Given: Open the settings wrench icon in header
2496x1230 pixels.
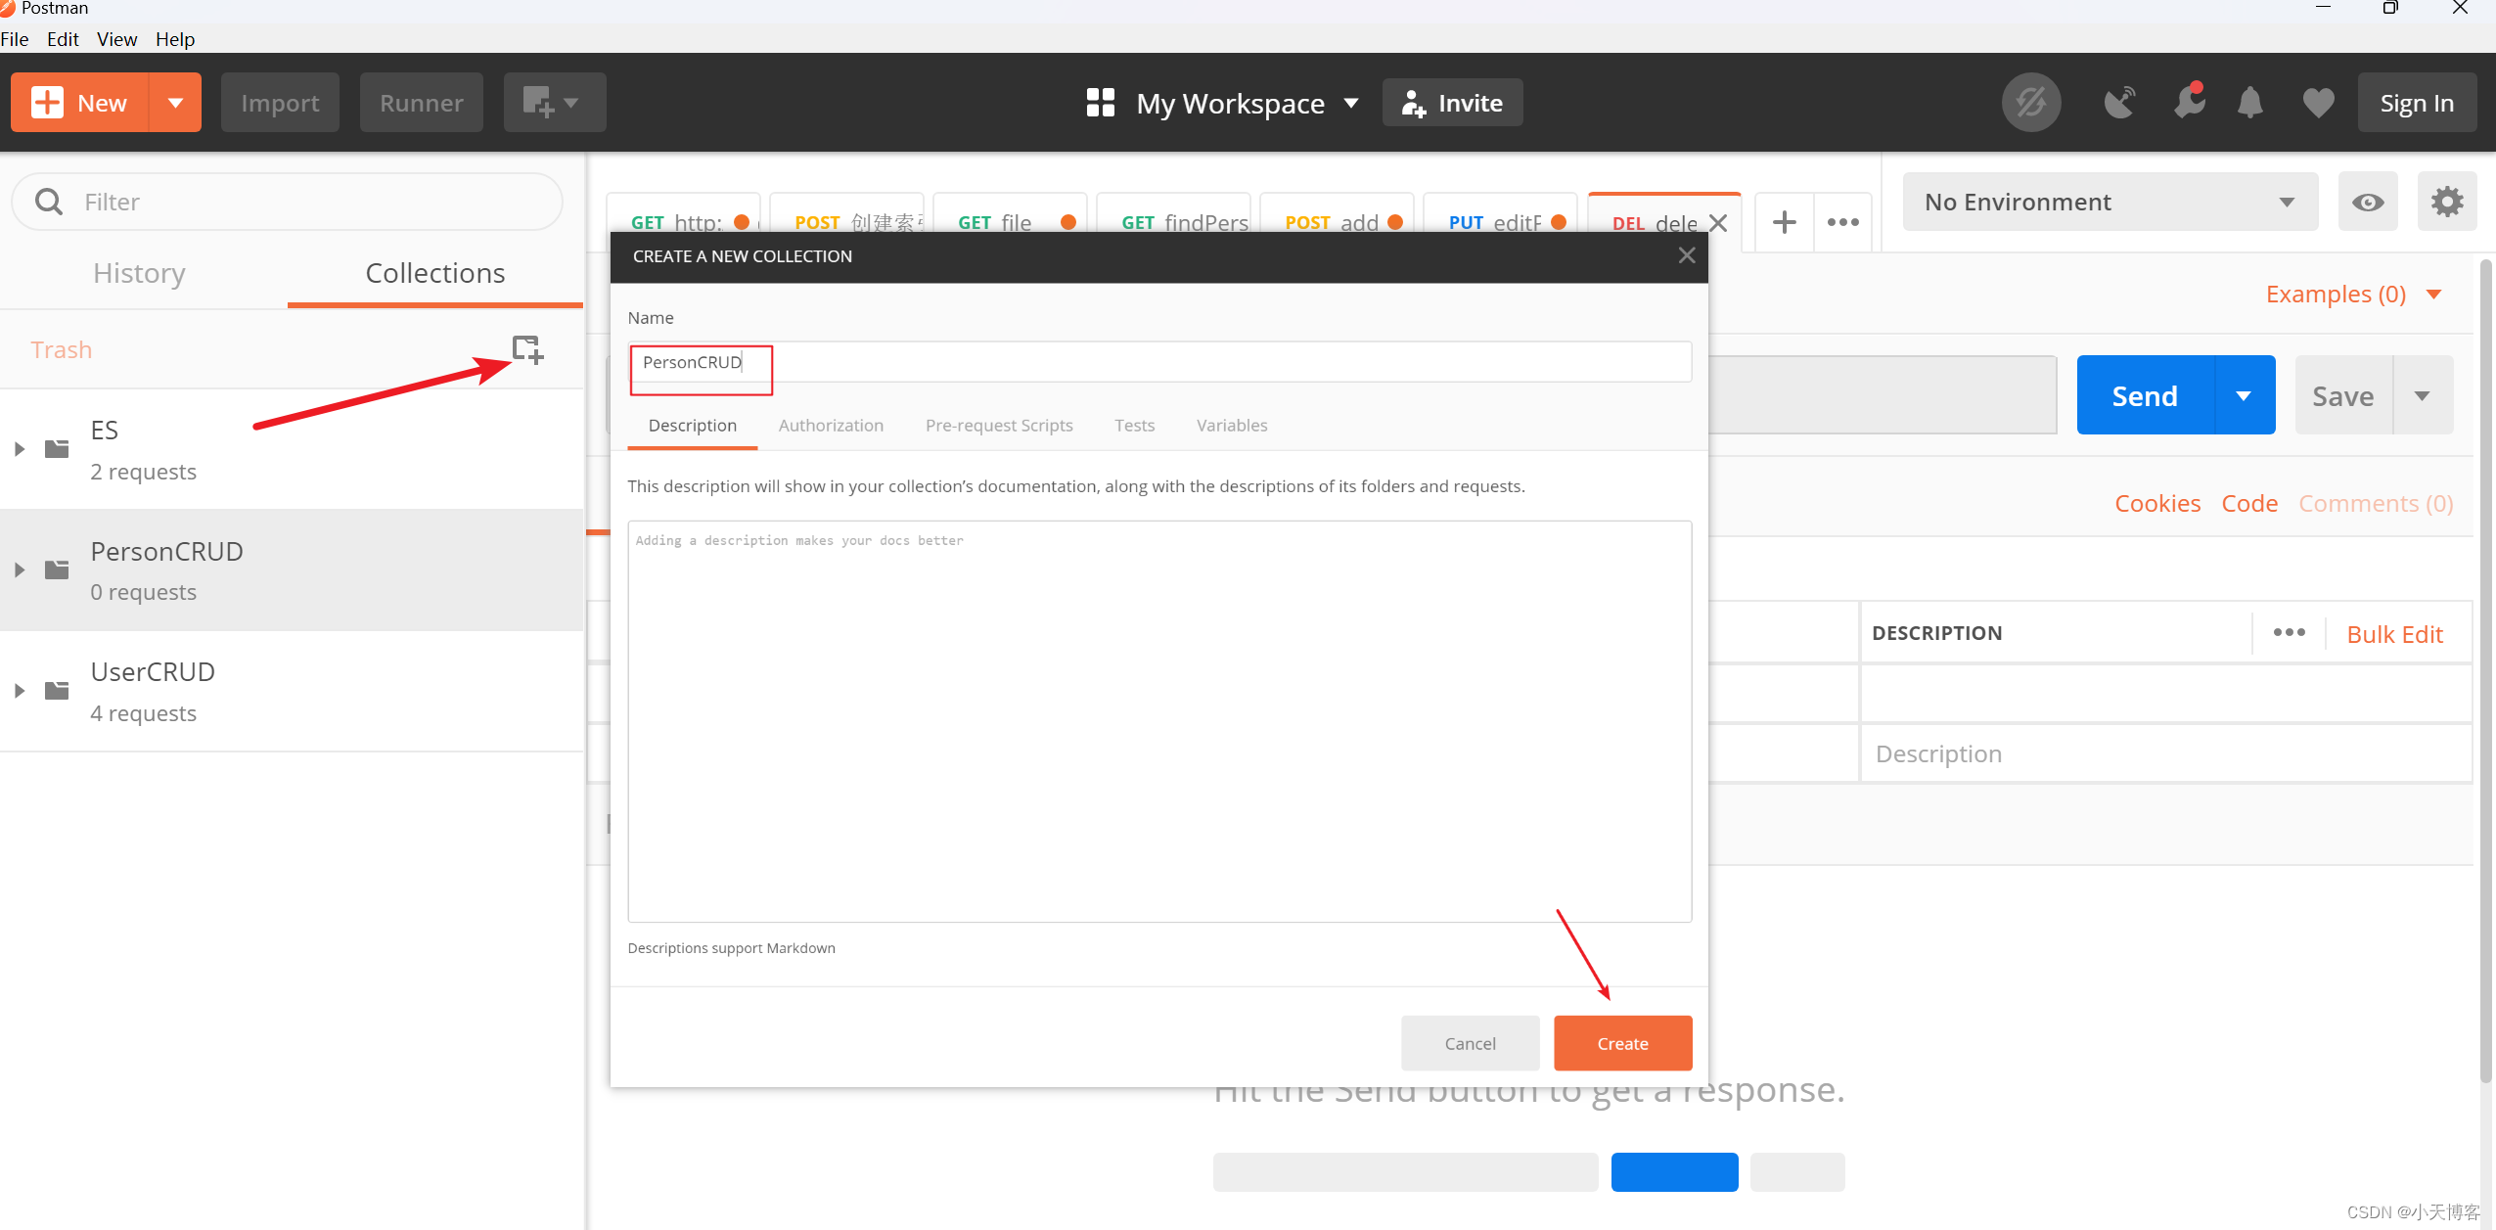Looking at the screenshot, I should 2189,103.
